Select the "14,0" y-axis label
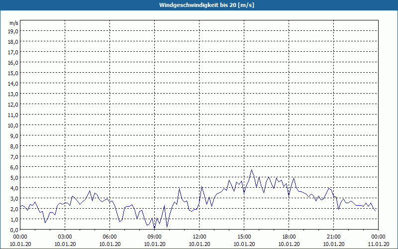The width and height of the screenshot is (398, 249). click(13, 83)
